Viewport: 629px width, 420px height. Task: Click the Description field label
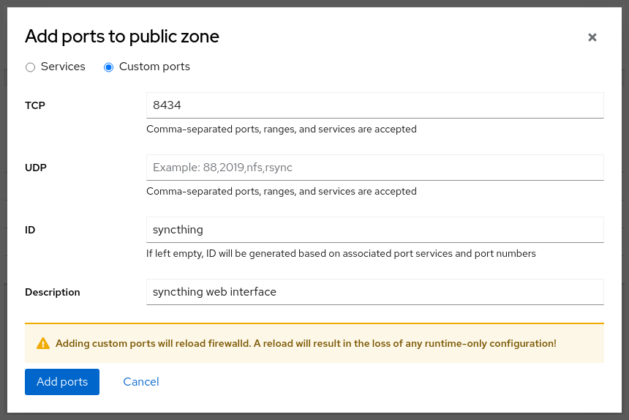(x=53, y=292)
